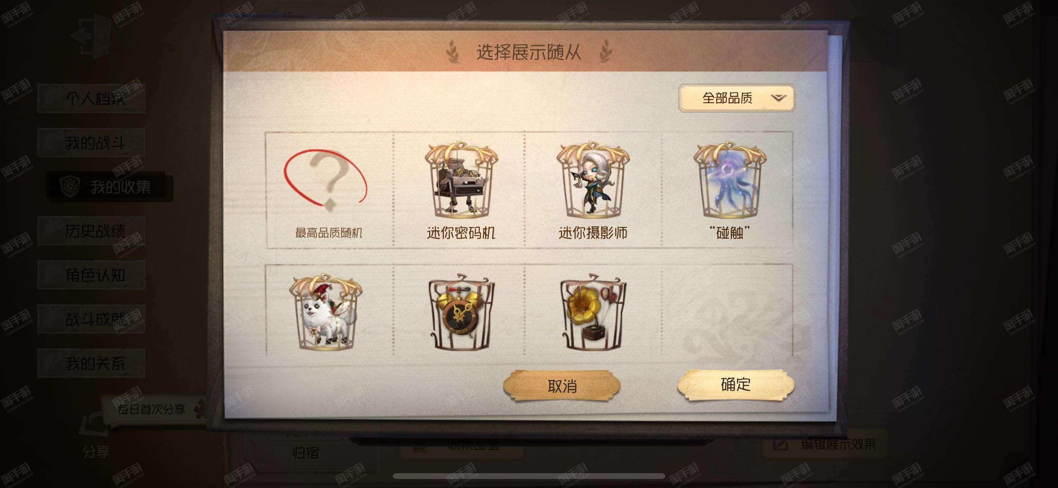Confirm selection with 确定 button
Viewport: 1058px width, 488px height.
coord(735,385)
